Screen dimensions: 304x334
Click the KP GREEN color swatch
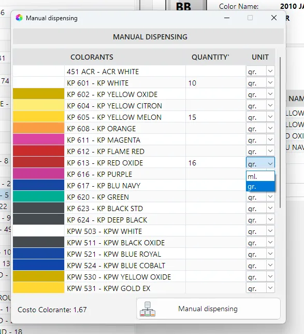38,197
